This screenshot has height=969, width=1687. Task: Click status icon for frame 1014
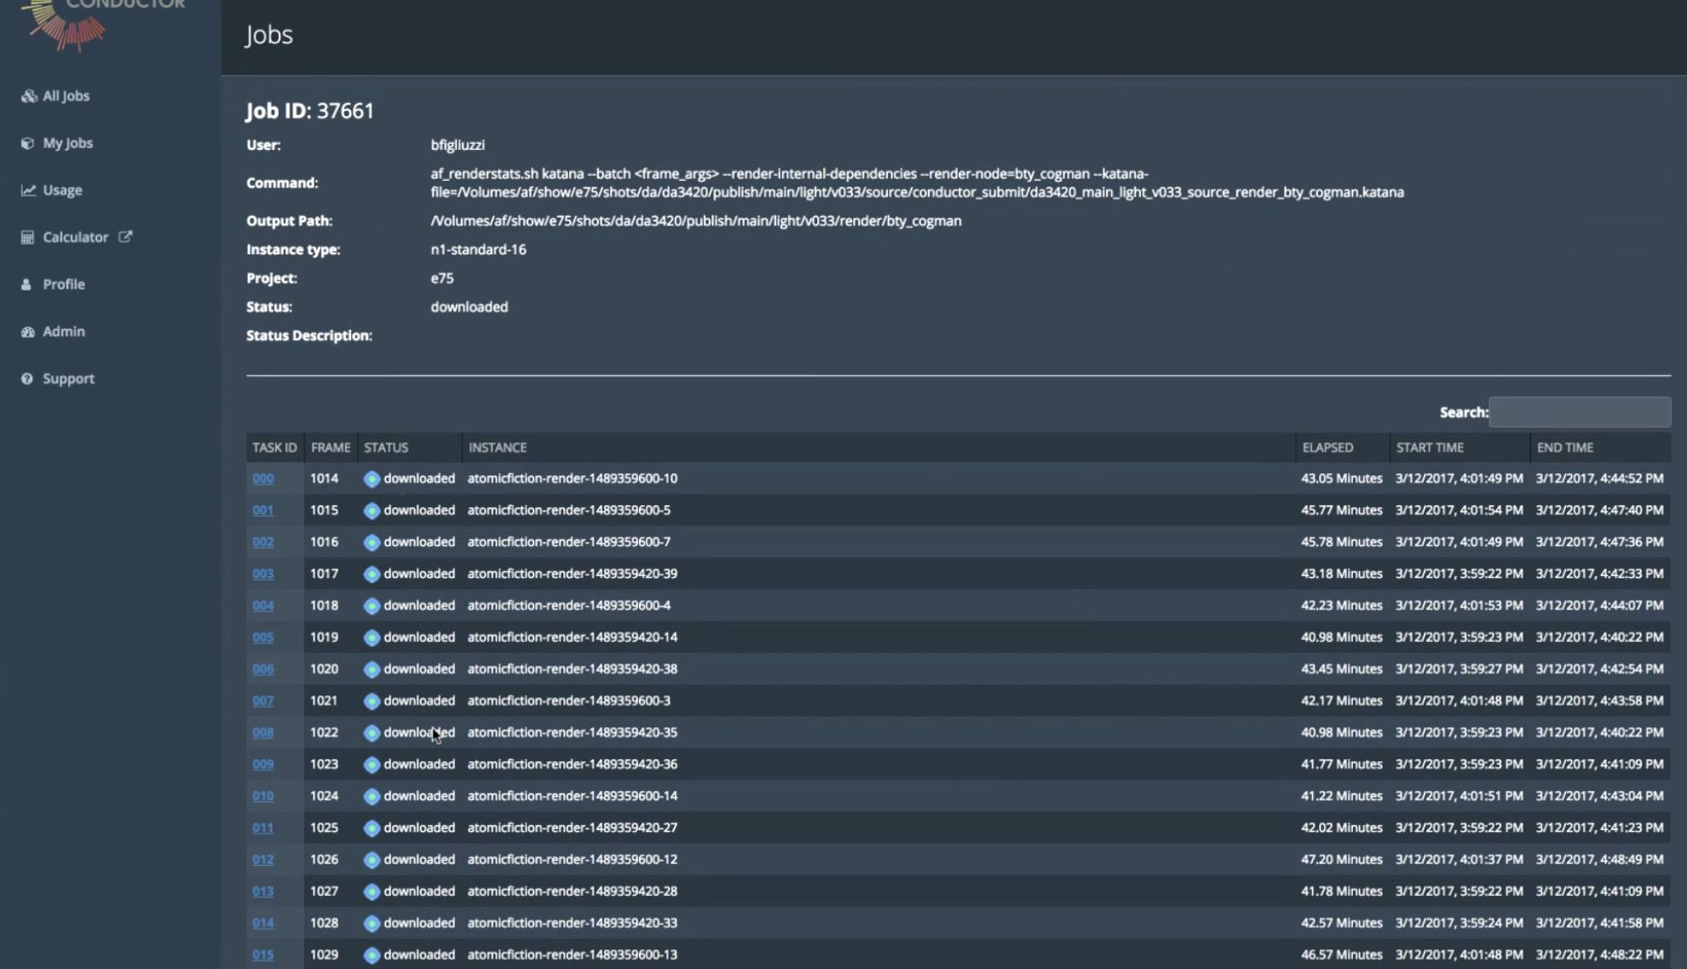[371, 479]
